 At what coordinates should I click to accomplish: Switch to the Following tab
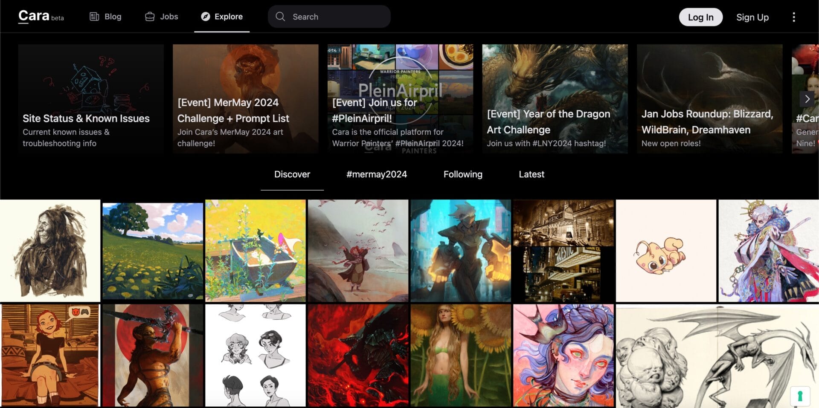463,174
